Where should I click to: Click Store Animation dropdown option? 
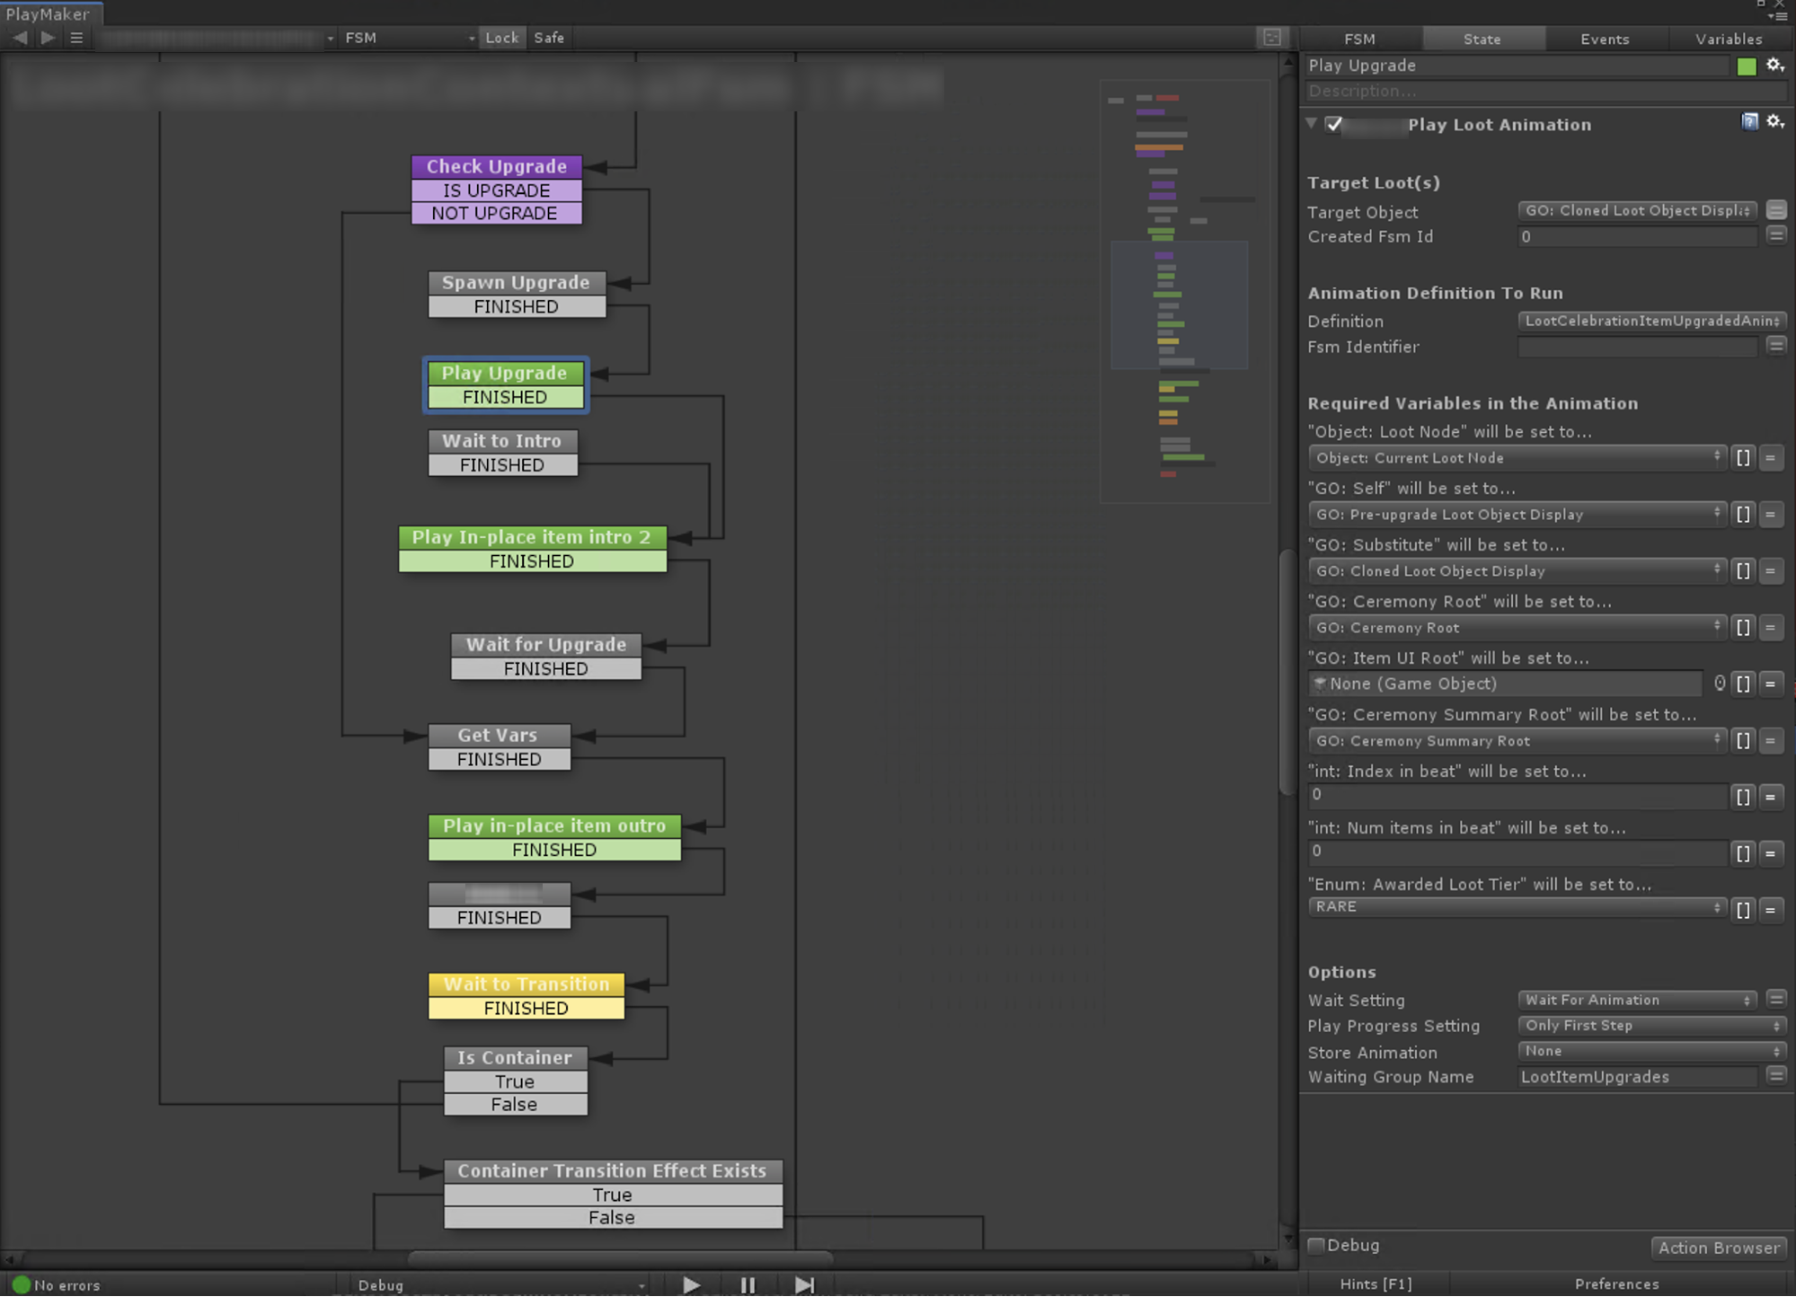1647,1050
